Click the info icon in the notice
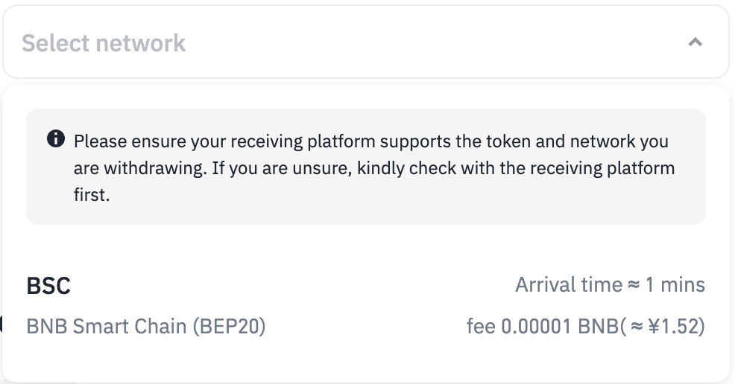This screenshot has width=735, height=384. (x=55, y=139)
